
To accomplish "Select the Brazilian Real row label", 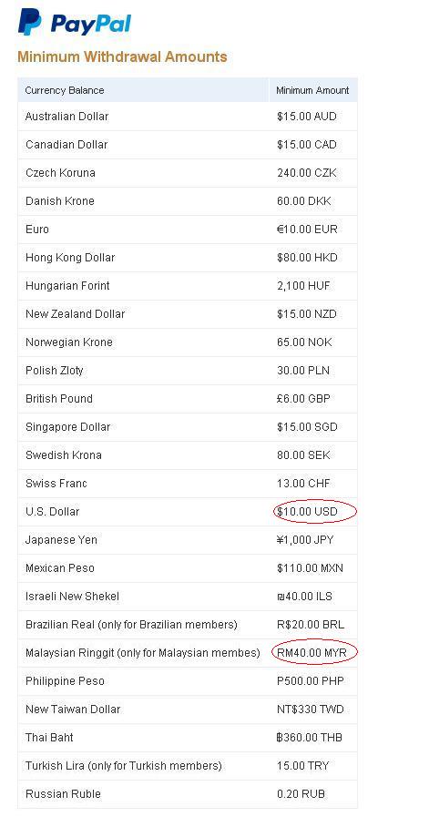I will pyautogui.click(x=131, y=625).
